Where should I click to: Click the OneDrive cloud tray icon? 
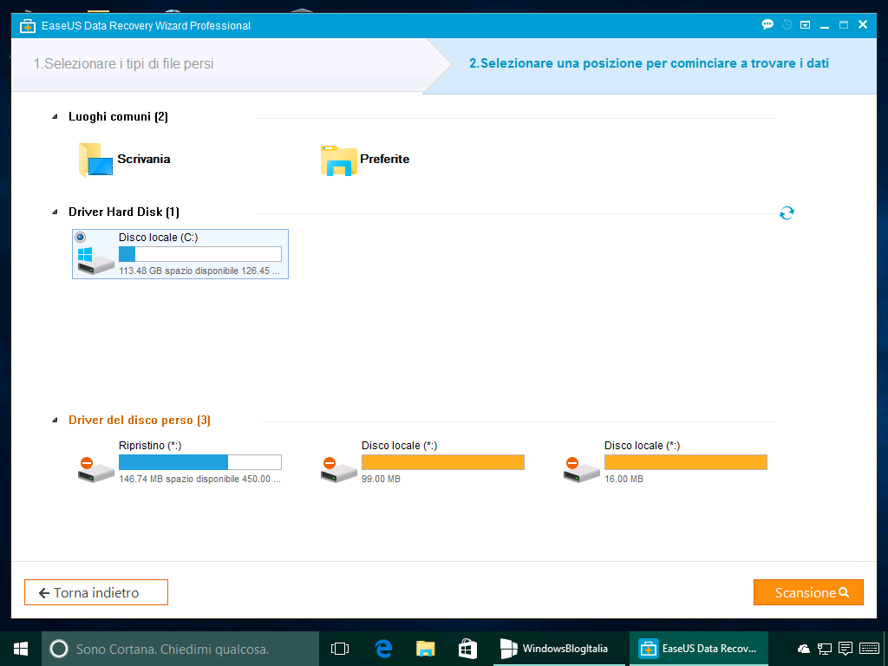tap(803, 649)
